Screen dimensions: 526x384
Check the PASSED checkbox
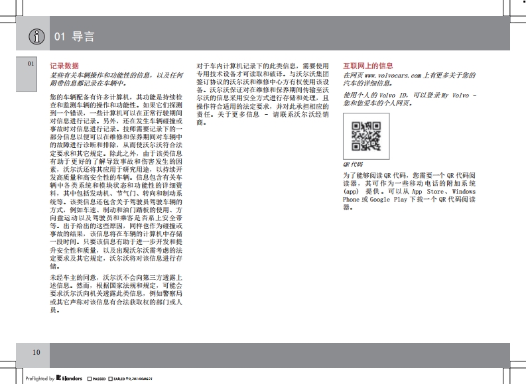[x=88, y=379]
